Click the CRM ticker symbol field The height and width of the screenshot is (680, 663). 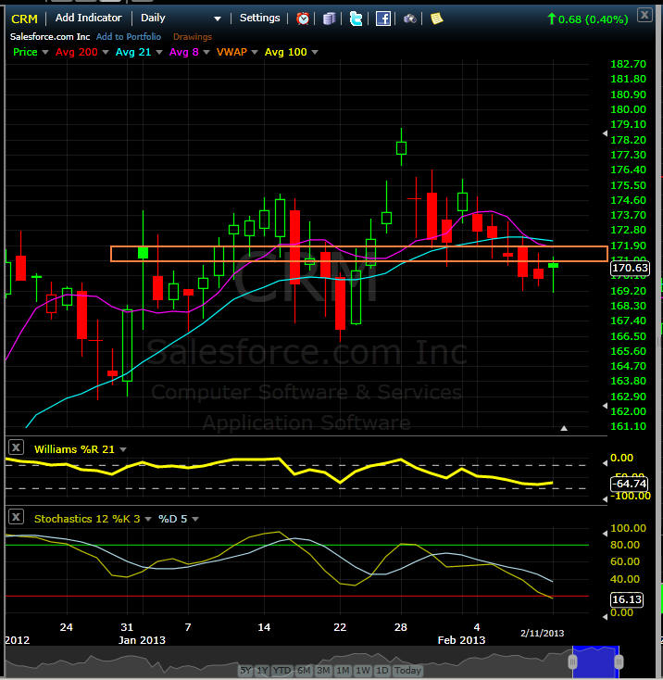point(24,18)
